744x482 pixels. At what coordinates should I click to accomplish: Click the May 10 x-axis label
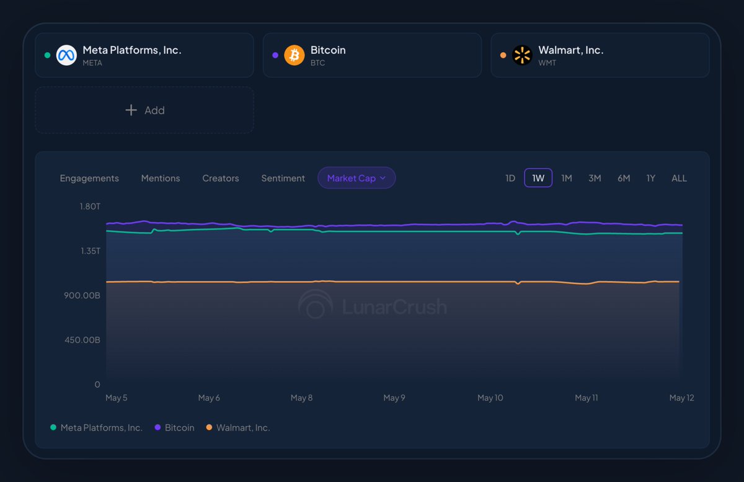click(490, 398)
